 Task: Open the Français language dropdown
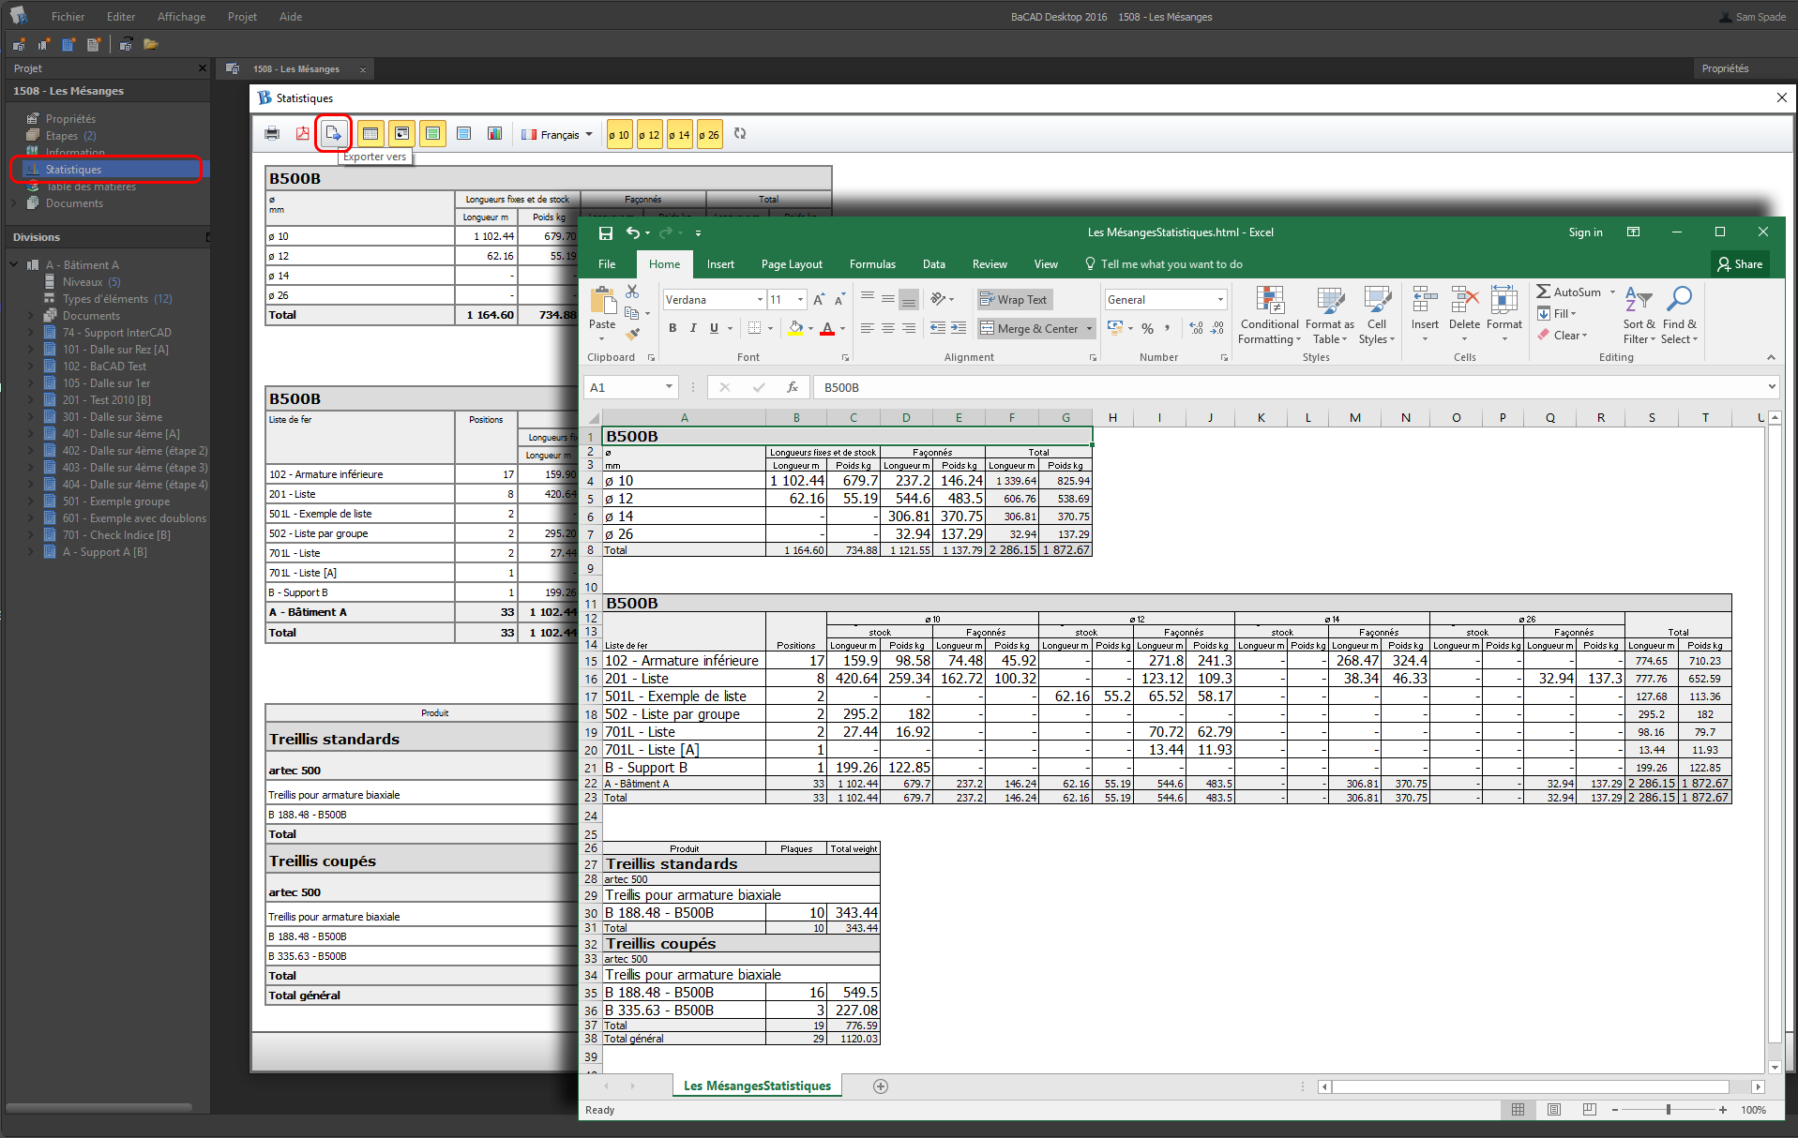558,135
